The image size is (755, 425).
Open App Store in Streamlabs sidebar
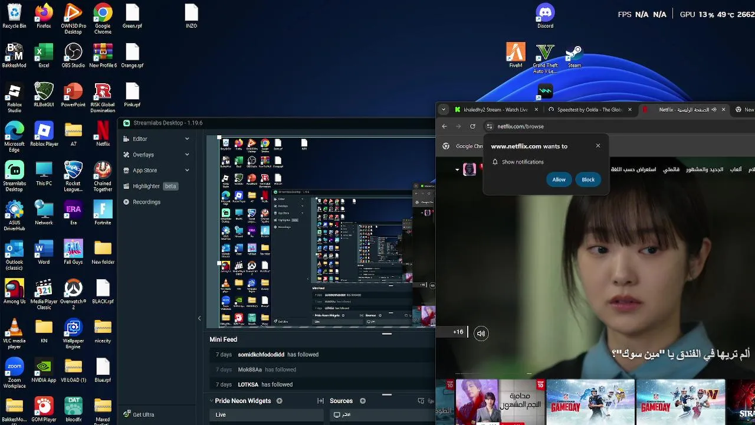click(157, 171)
